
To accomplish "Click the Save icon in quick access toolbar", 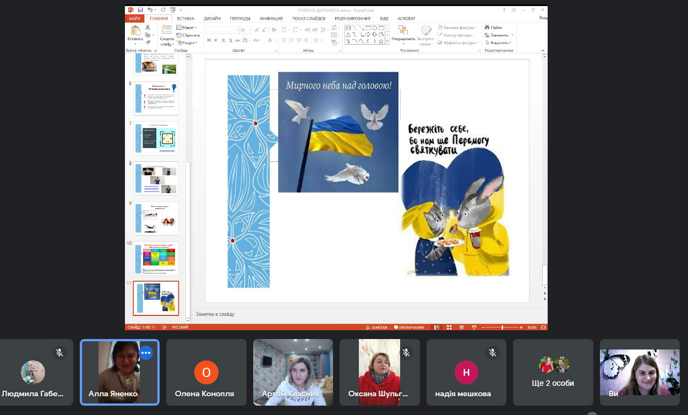I will (141, 10).
